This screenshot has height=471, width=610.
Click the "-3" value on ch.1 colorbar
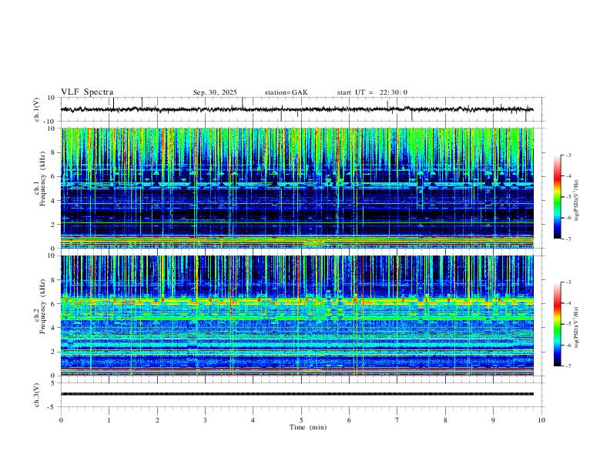tap(568, 155)
